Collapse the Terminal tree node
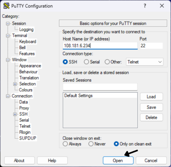The width and height of the screenshot is (171, 167). coord(8,36)
